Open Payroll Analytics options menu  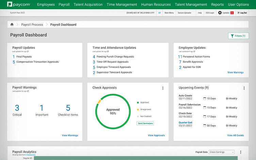click(241, 152)
